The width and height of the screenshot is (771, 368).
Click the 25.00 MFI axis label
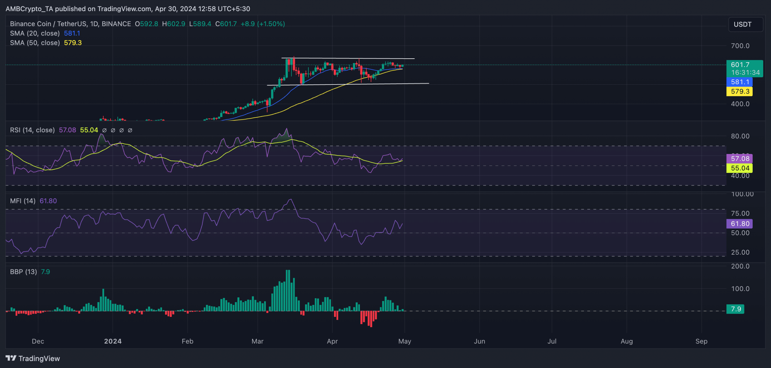[740, 253]
